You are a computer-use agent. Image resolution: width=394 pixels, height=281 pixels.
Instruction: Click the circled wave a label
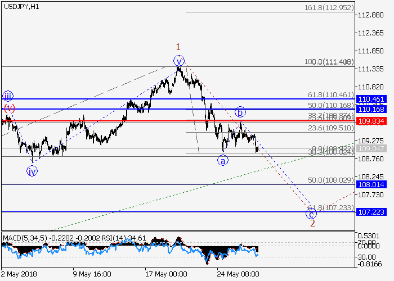tap(223, 161)
